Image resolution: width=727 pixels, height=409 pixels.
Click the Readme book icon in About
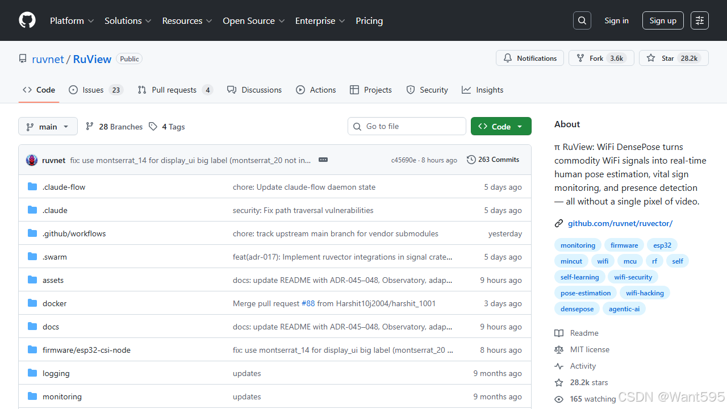pyautogui.click(x=559, y=333)
